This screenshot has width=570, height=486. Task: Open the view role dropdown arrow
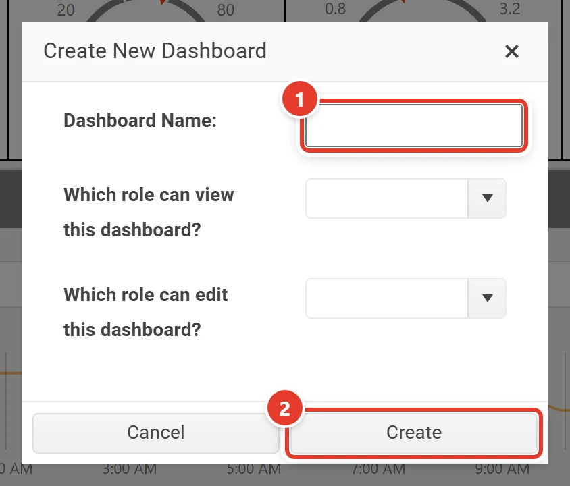(x=487, y=198)
